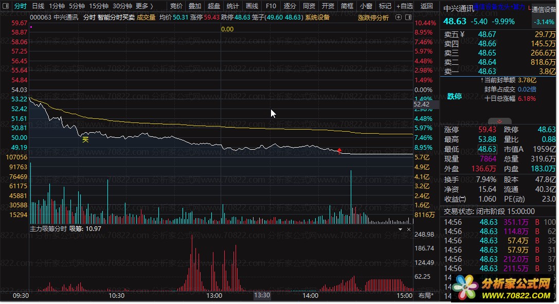Click 当前封单额 3.78亿 value
559x304 pixels.
point(527,80)
